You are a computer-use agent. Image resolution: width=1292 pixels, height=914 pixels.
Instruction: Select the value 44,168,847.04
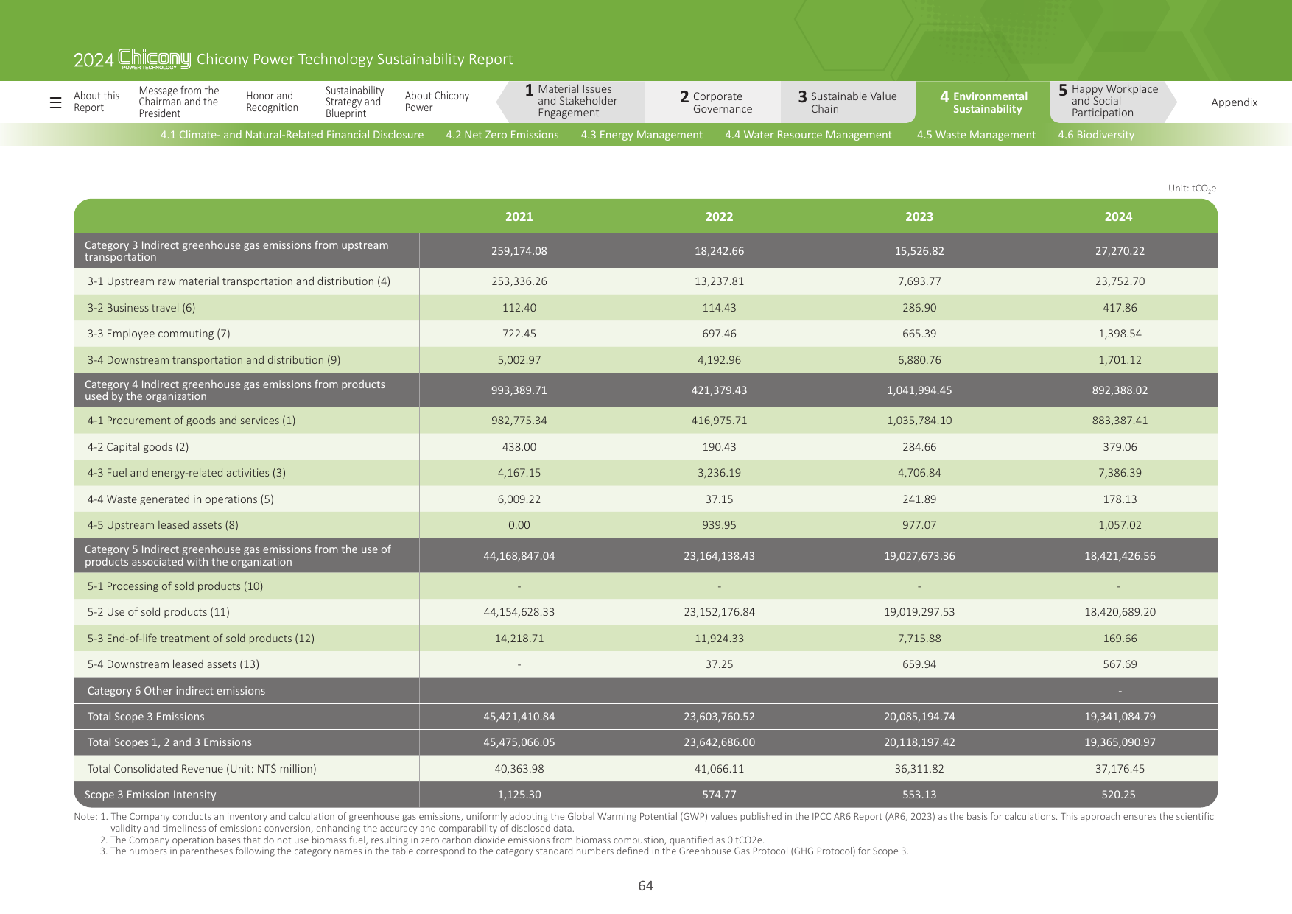coord(519,556)
